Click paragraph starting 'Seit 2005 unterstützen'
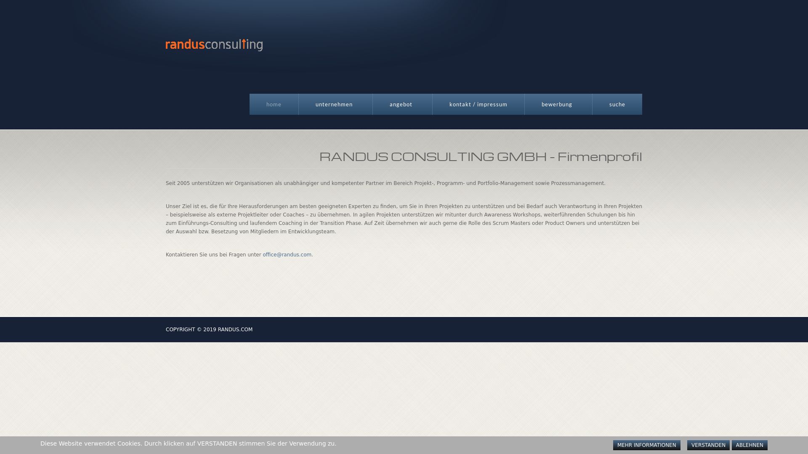 pos(385,183)
